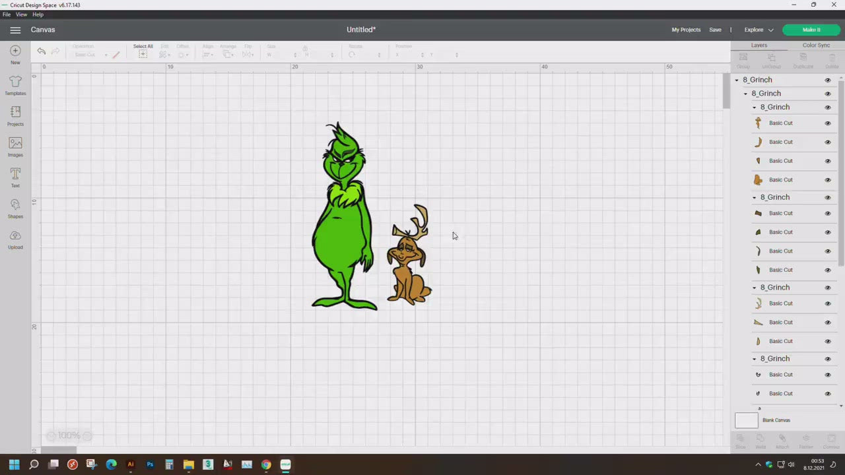Open the hamburger main menu
845x475 pixels.
[15, 30]
